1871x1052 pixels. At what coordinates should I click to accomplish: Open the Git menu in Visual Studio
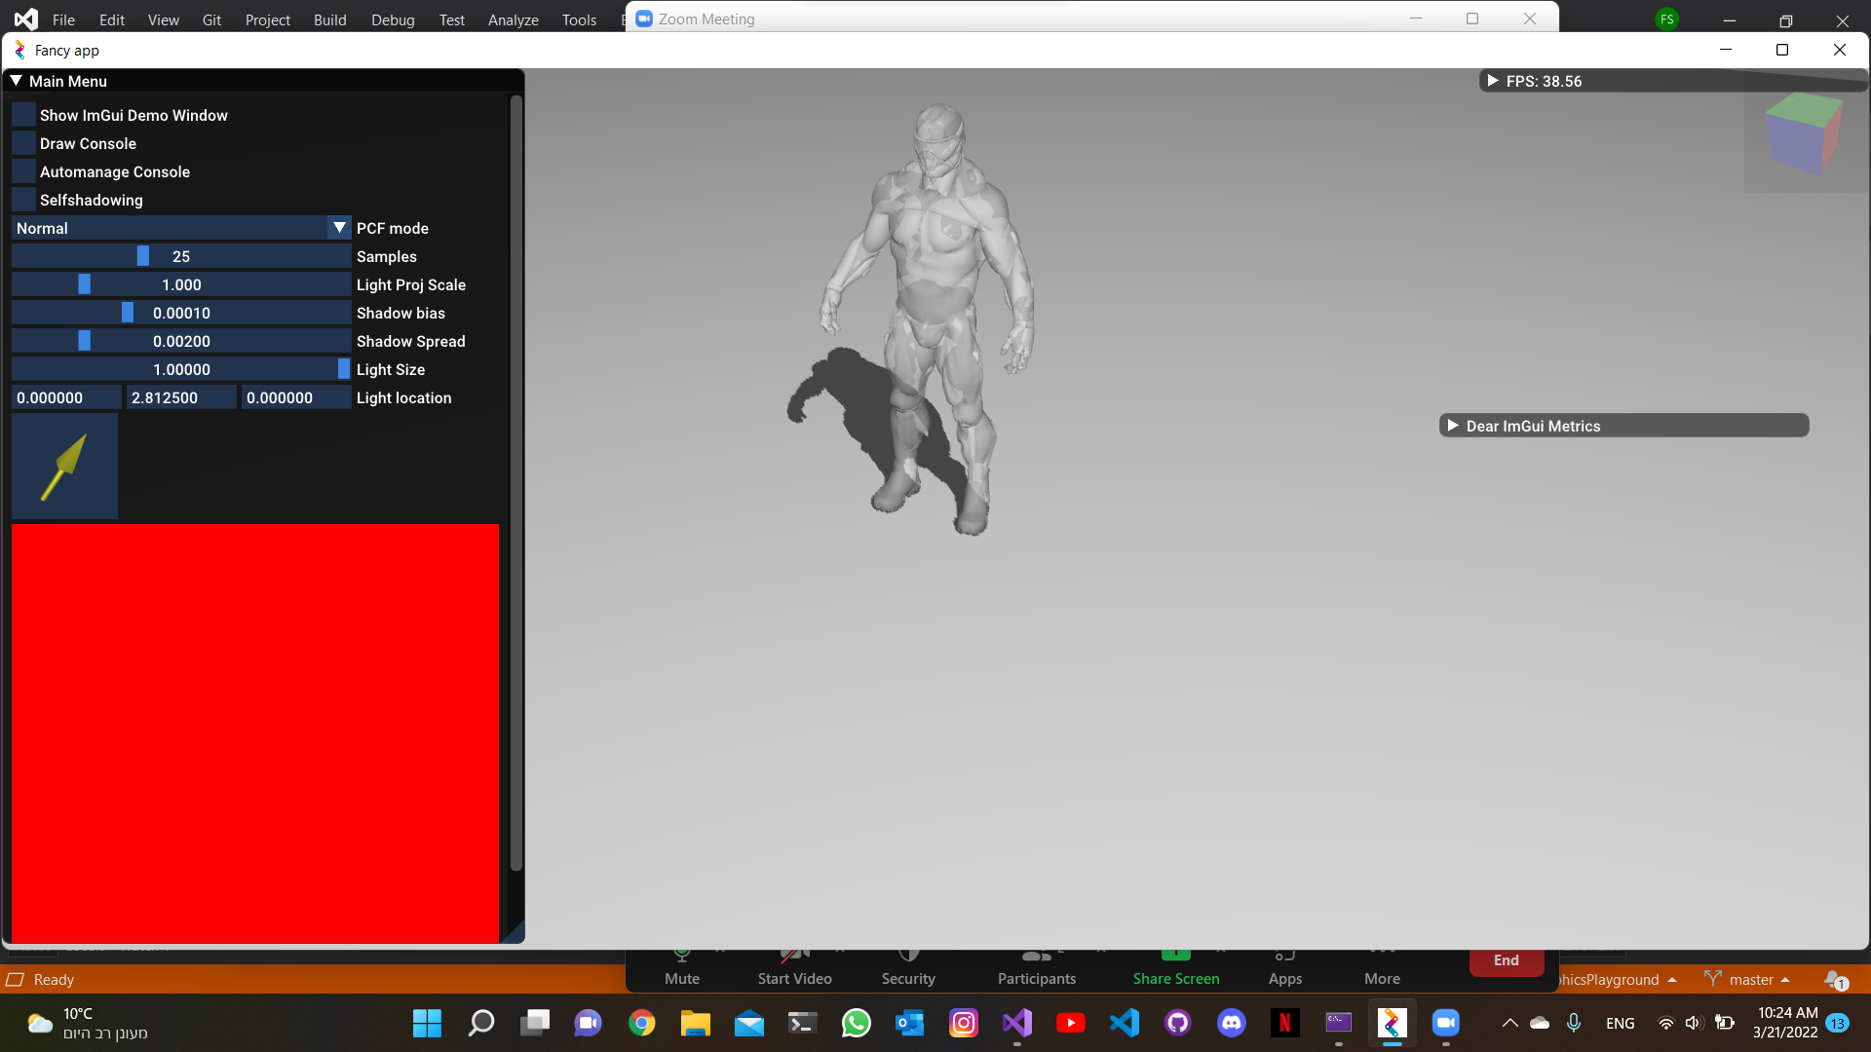click(x=211, y=19)
